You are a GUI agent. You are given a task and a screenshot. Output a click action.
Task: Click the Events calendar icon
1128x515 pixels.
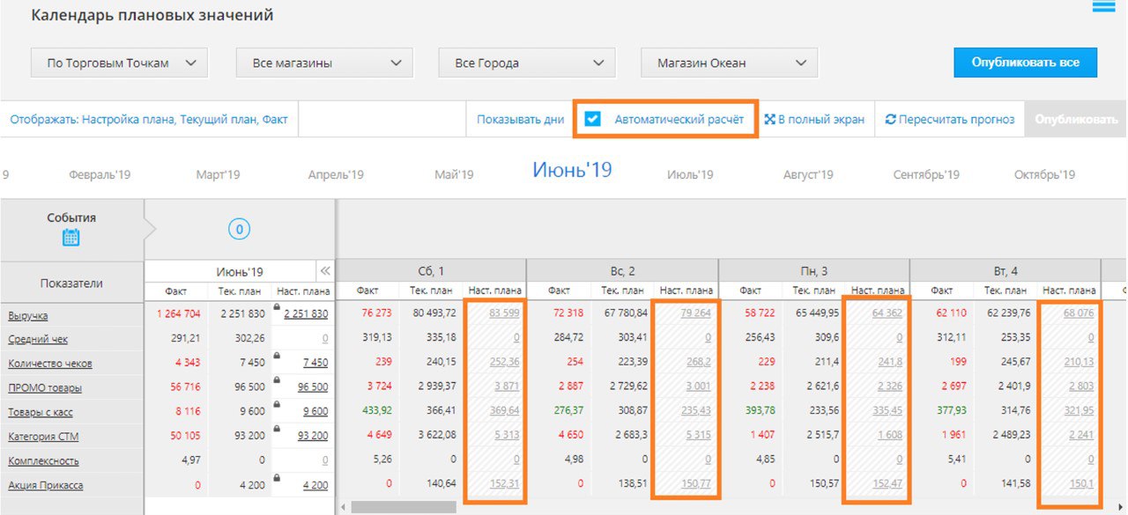[71, 237]
